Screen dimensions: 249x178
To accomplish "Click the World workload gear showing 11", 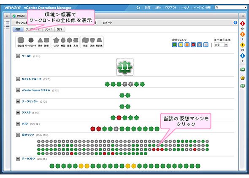I will coord(125,67).
